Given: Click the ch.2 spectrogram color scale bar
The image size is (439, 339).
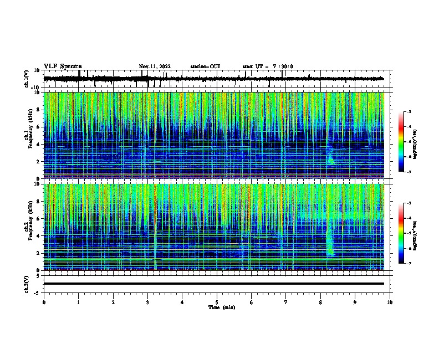Looking at the screenshot, I should [x=401, y=233].
